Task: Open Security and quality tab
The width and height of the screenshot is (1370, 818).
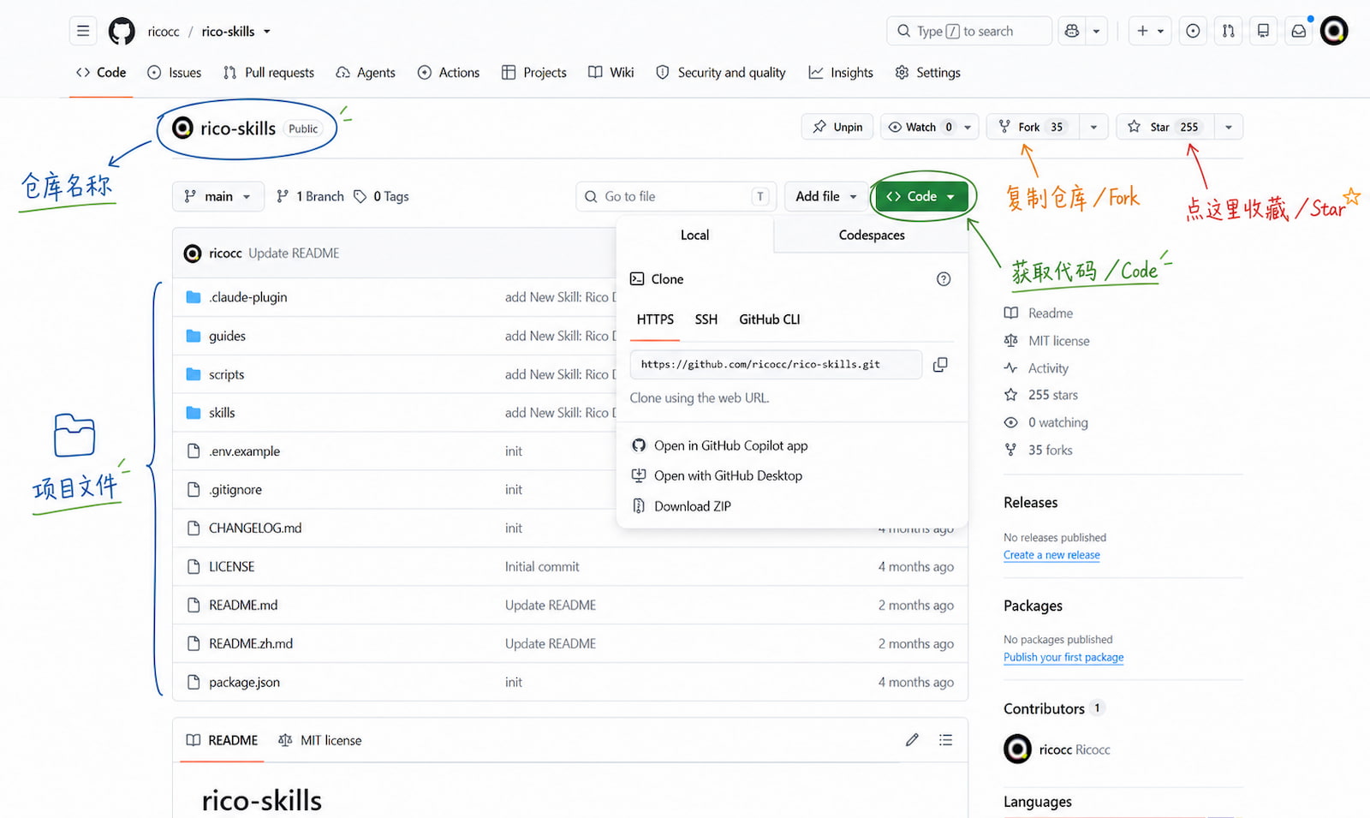Action: pyautogui.click(x=721, y=73)
